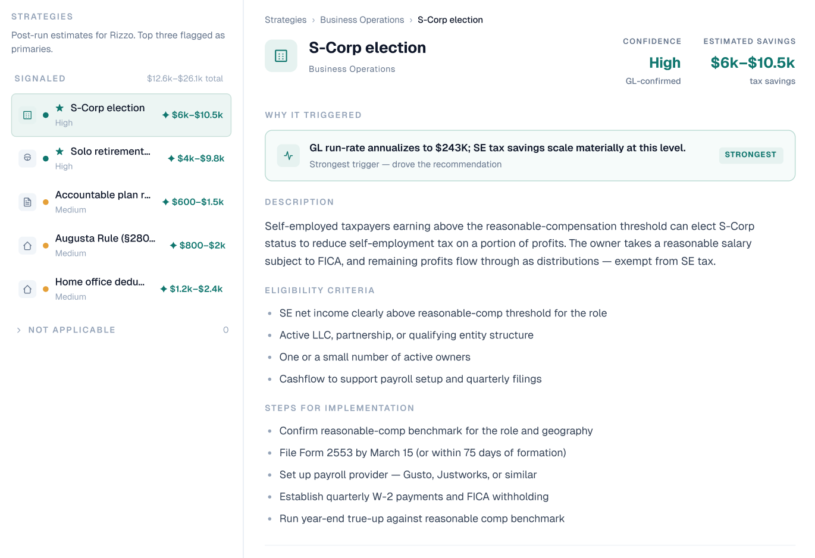815x558 pixels.
Task: Click the teal calculator badge in the page header
Action: (x=281, y=55)
